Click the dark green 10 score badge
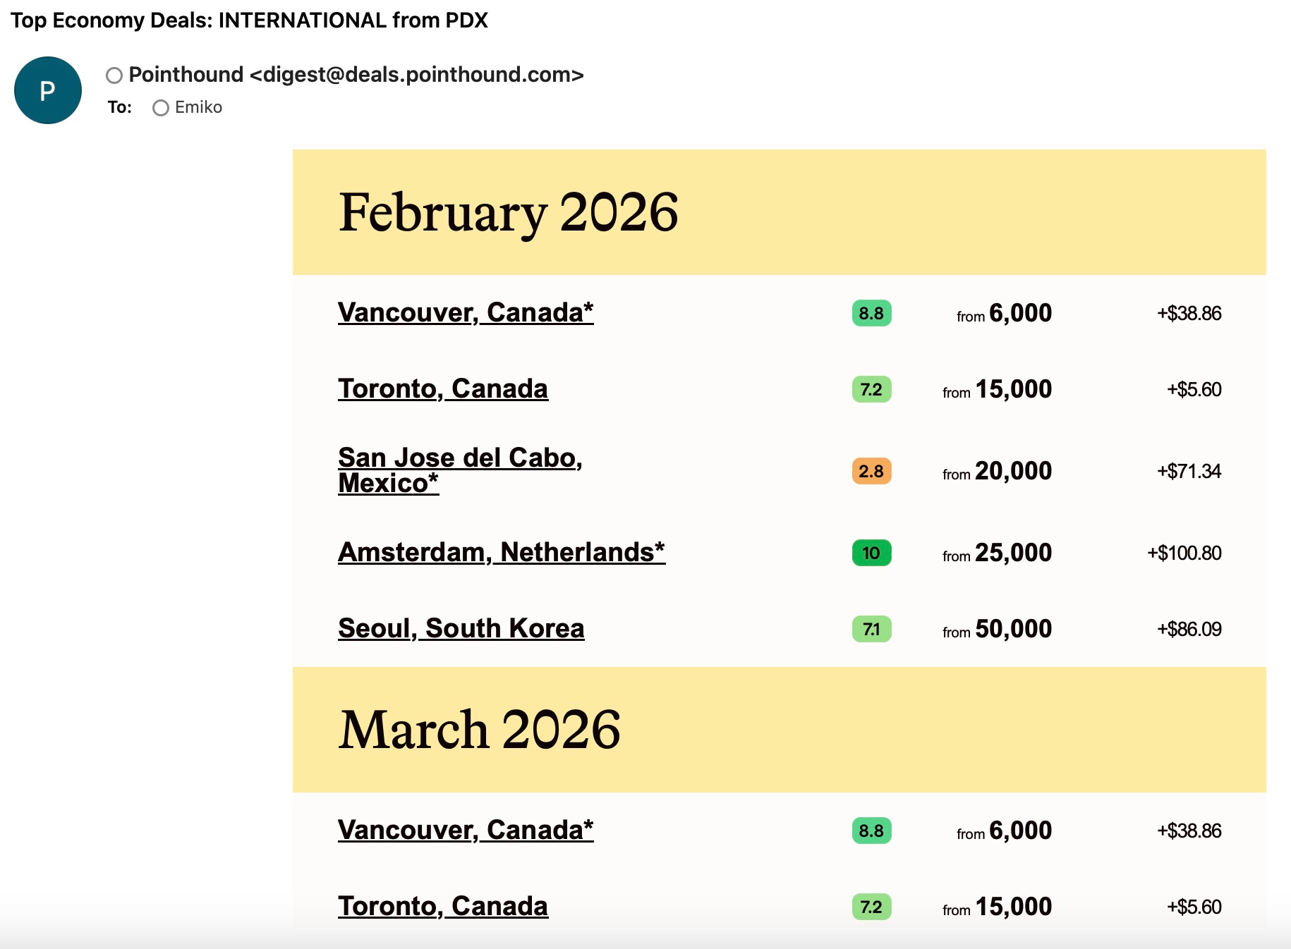This screenshot has width=1291, height=949. (871, 553)
